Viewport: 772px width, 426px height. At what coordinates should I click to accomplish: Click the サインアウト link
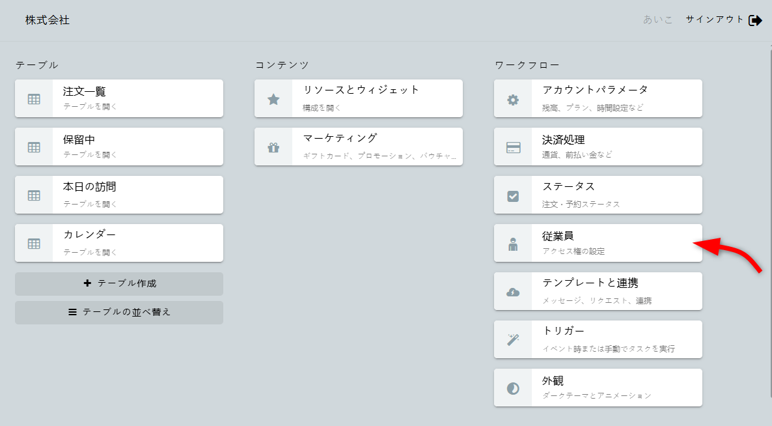pyautogui.click(x=714, y=20)
